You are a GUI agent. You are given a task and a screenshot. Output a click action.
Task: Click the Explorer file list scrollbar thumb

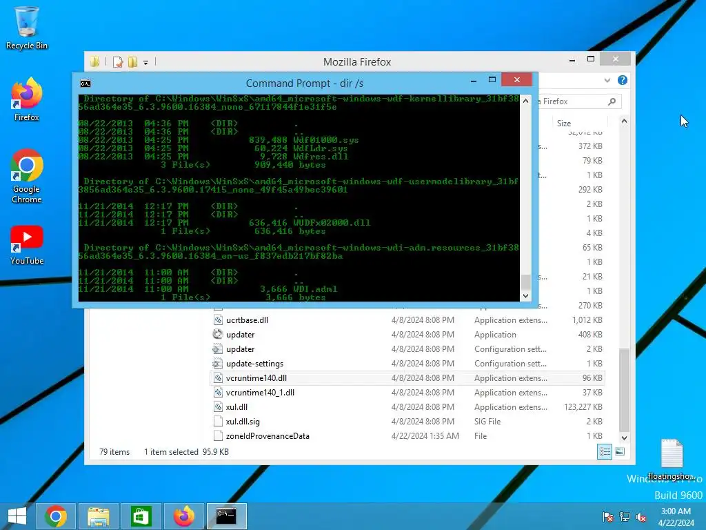624,391
